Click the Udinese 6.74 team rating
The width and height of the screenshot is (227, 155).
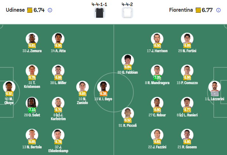[x=39, y=10]
